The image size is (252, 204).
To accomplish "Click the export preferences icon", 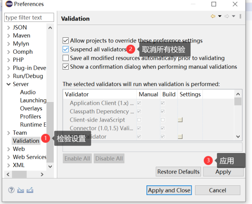I will point(30,190).
